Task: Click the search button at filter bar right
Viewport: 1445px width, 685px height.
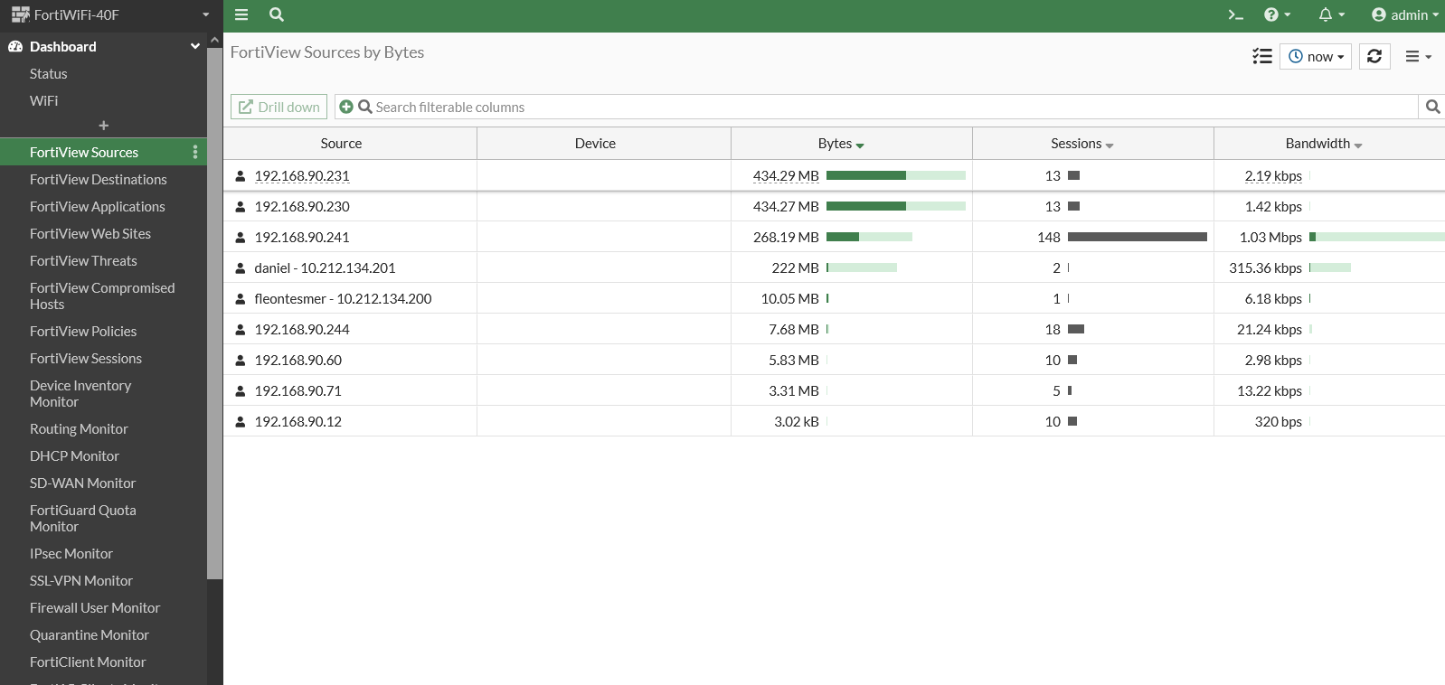Action: point(1432,107)
